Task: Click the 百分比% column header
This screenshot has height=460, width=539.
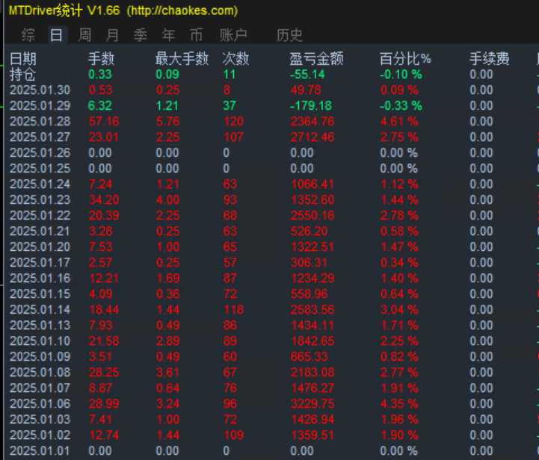Action: coord(405,59)
